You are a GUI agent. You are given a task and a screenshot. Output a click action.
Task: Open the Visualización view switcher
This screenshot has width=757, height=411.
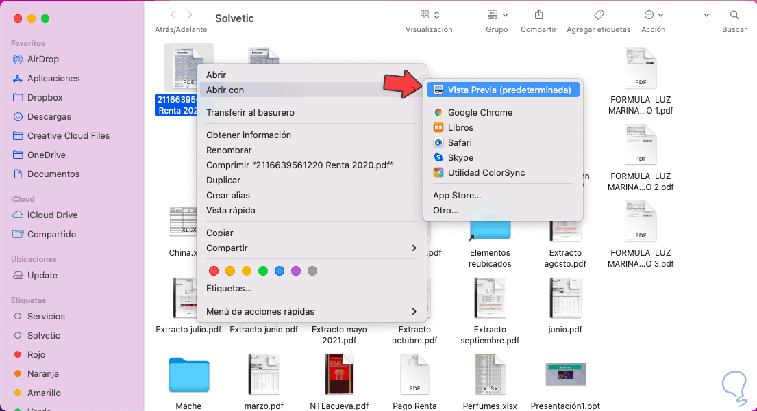[429, 15]
